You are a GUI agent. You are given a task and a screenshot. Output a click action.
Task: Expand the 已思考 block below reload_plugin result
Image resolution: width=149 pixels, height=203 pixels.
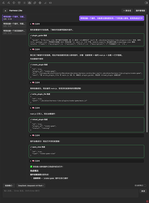(86, 135)
